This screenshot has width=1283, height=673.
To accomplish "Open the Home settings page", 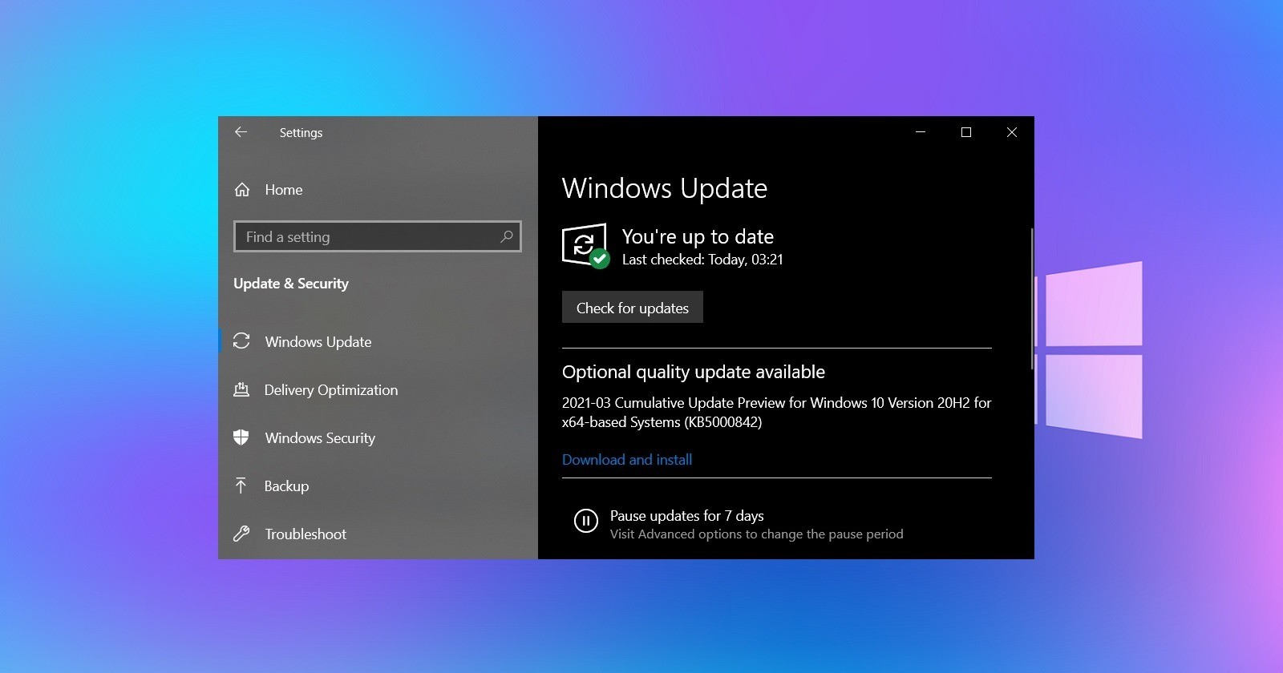I will 284,190.
